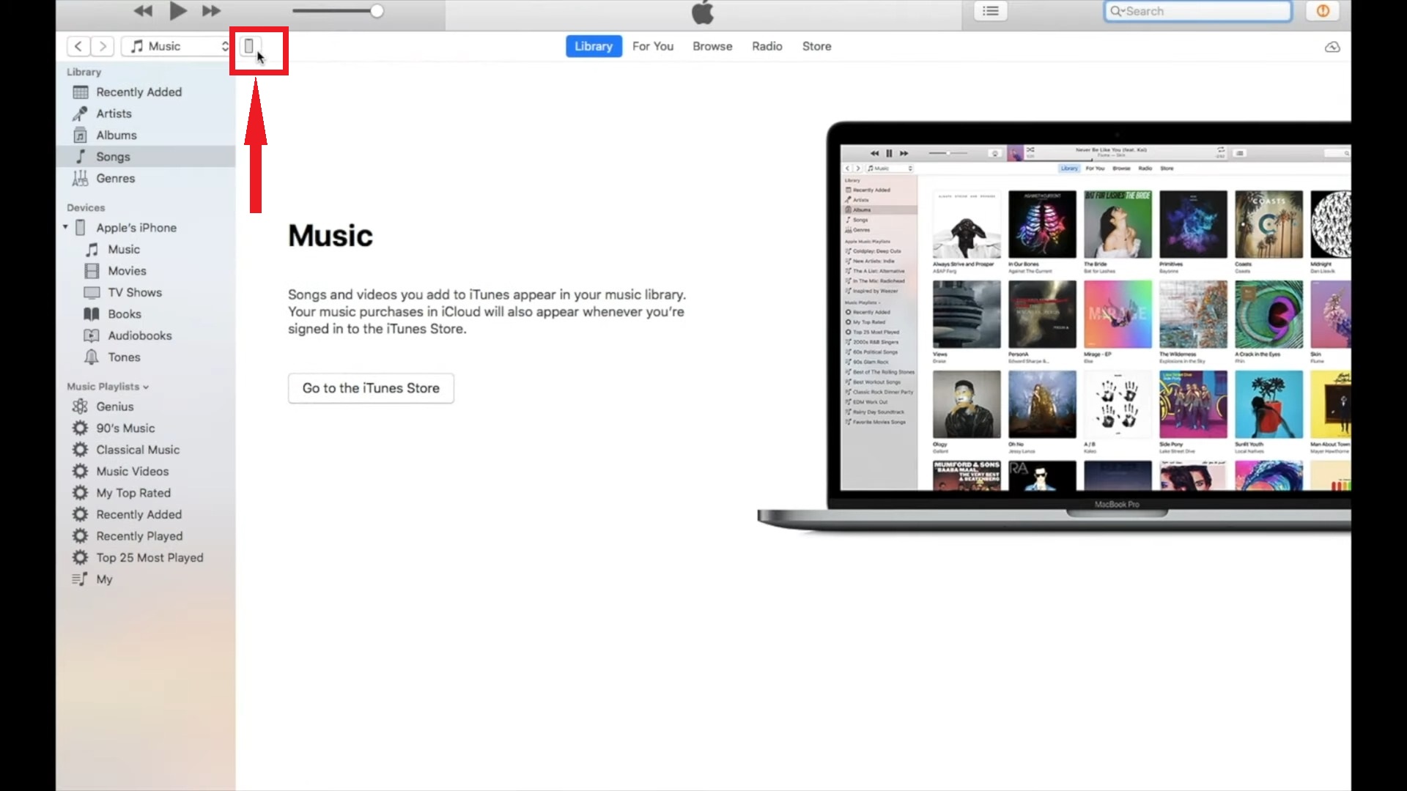Go back with the left chevron
The width and height of the screenshot is (1407, 791).
pyautogui.click(x=78, y=46)
